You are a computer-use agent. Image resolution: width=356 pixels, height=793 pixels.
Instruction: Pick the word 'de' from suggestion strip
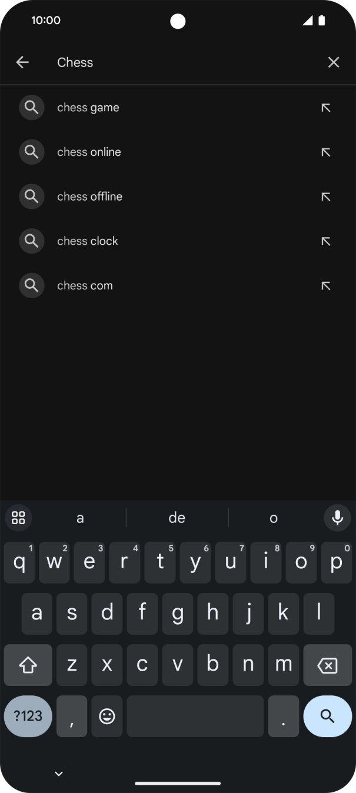[x=177, y=518]
